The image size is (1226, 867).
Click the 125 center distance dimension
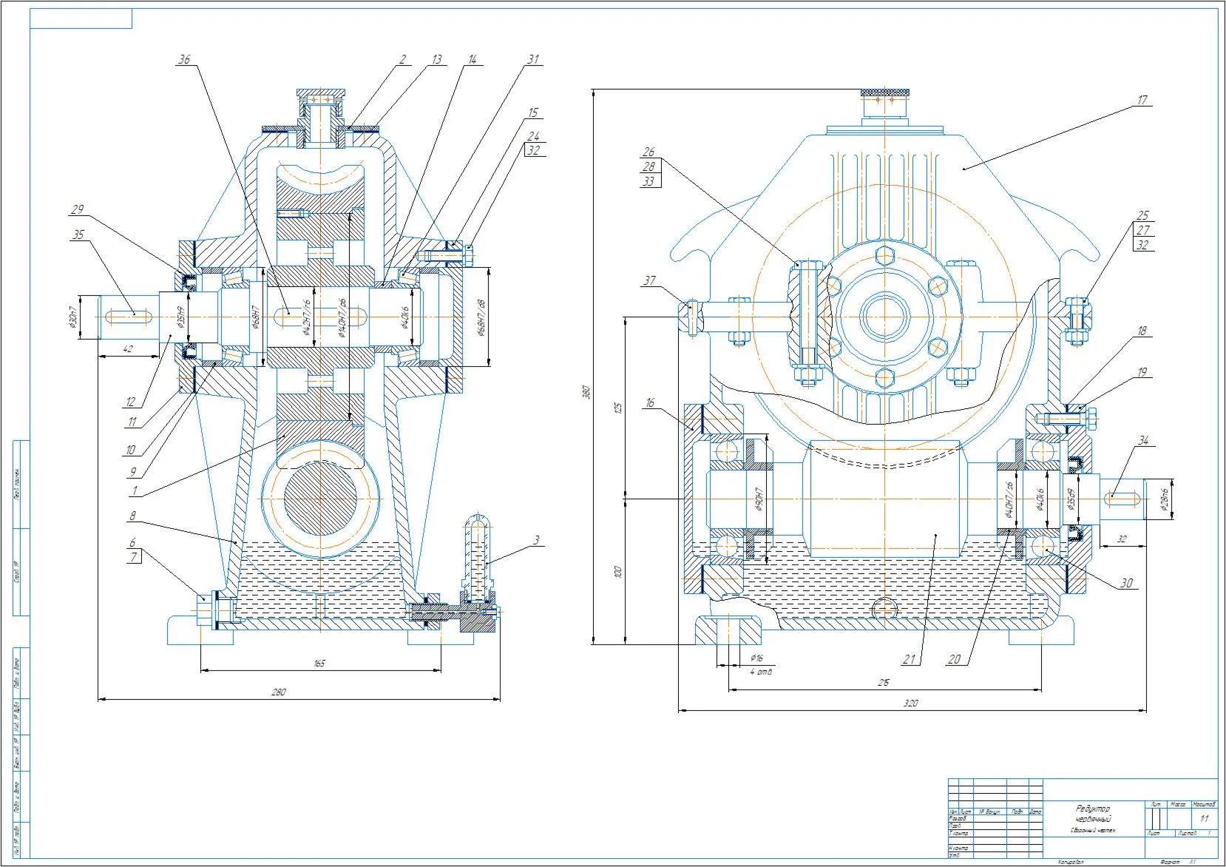coord(618,407)
